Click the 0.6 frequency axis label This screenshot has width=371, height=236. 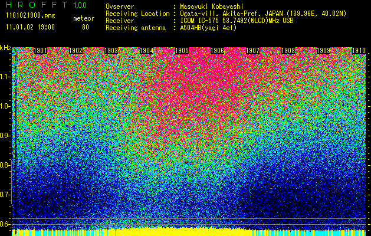point(5,224)
